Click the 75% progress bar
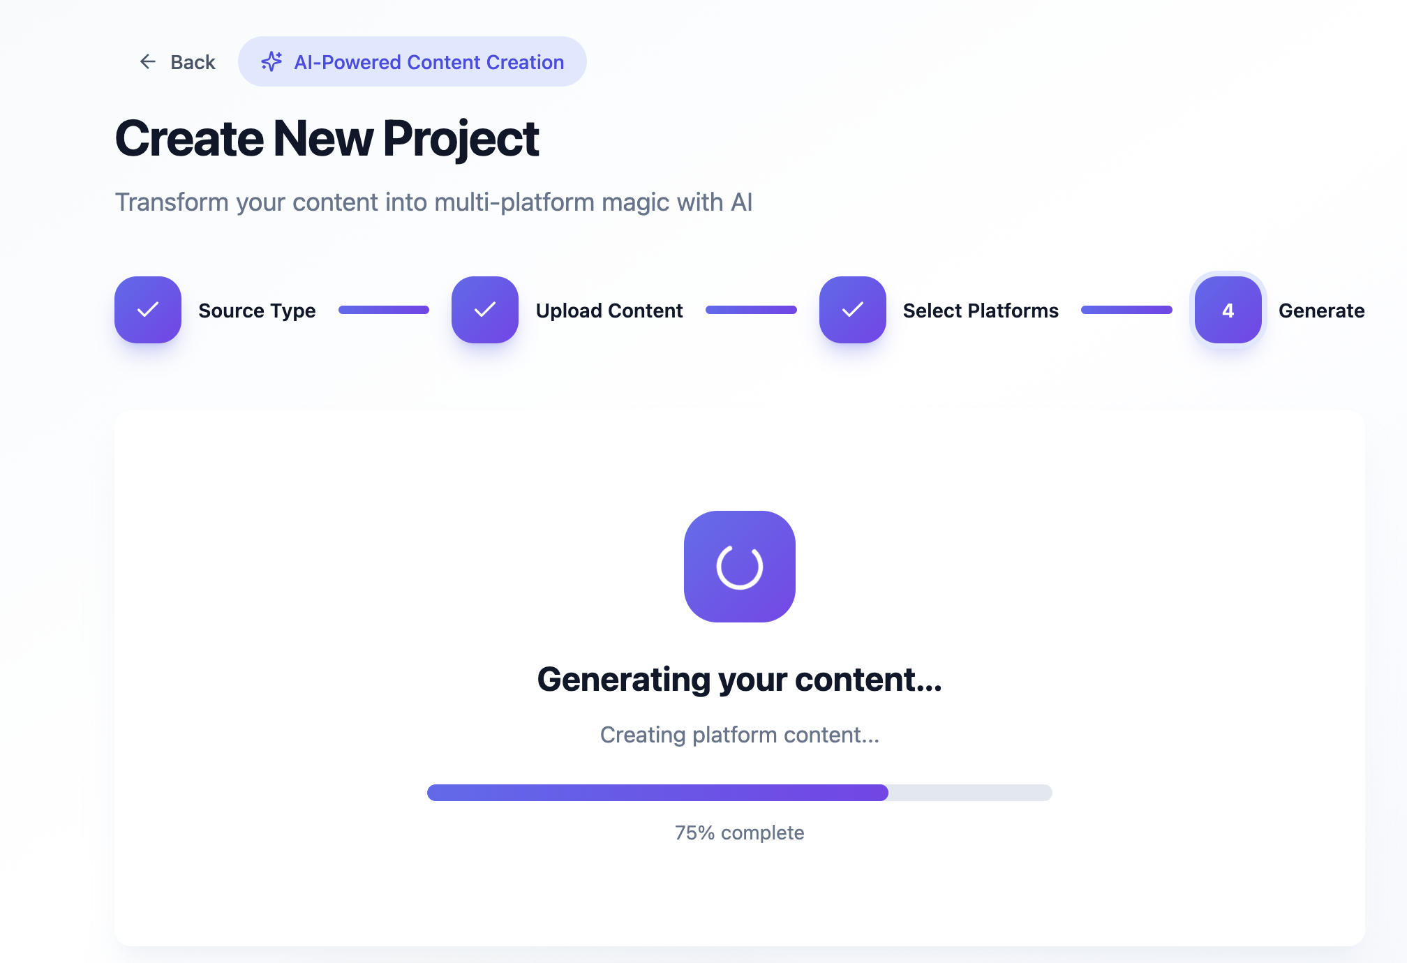 (x=739, y=793)
